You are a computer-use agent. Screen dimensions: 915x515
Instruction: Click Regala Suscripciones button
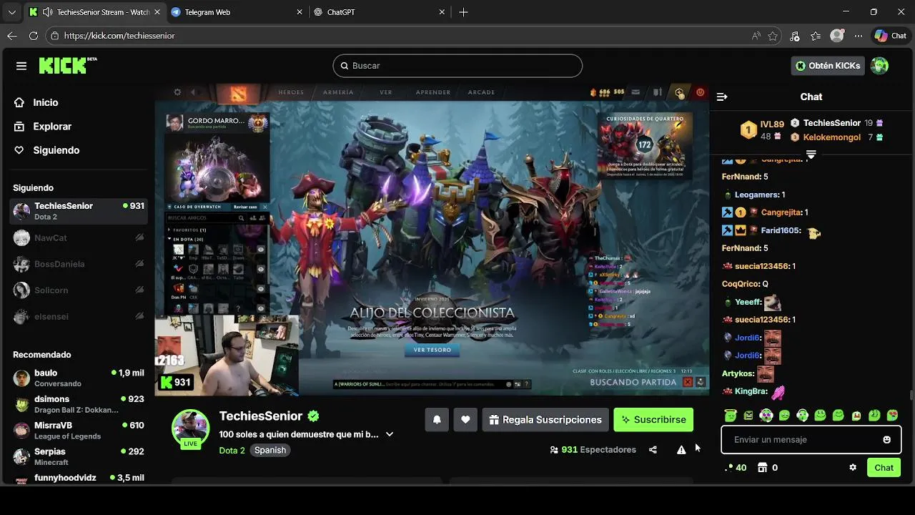(x=545, y=420)
